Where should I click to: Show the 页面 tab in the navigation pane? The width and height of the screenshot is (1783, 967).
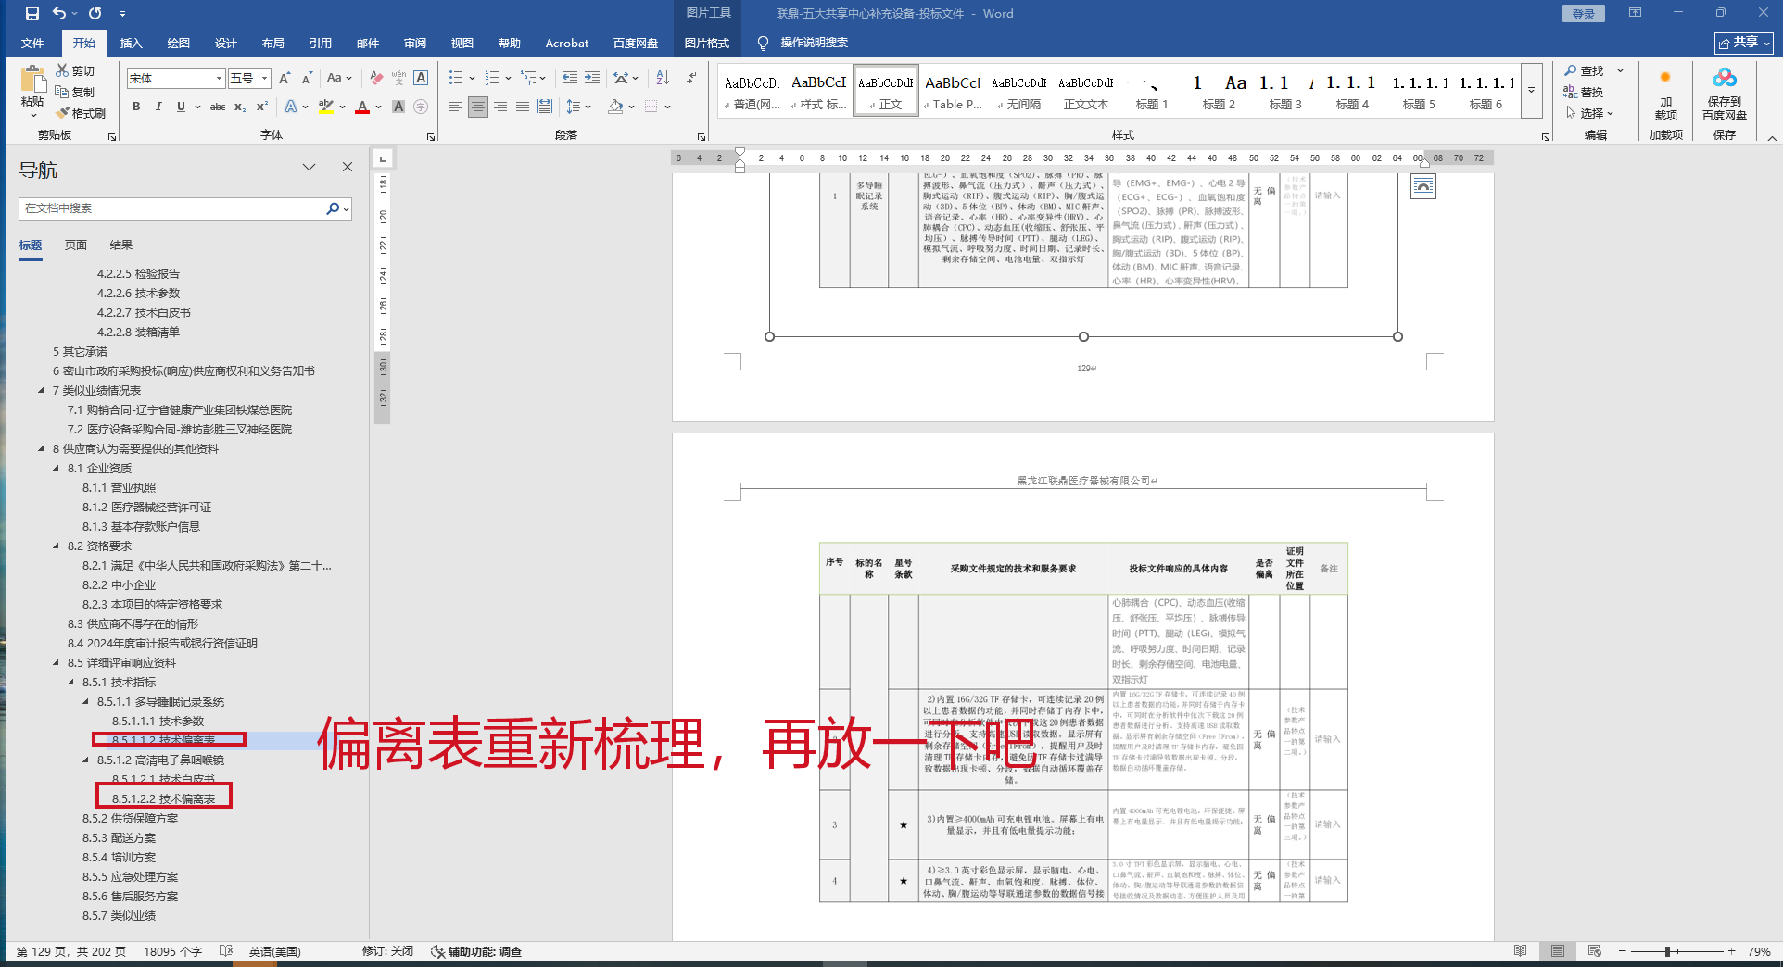tap(76, 245)
